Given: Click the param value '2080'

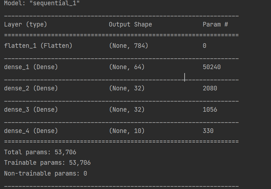Looking at the screenshot, I should tap(210, 88).
